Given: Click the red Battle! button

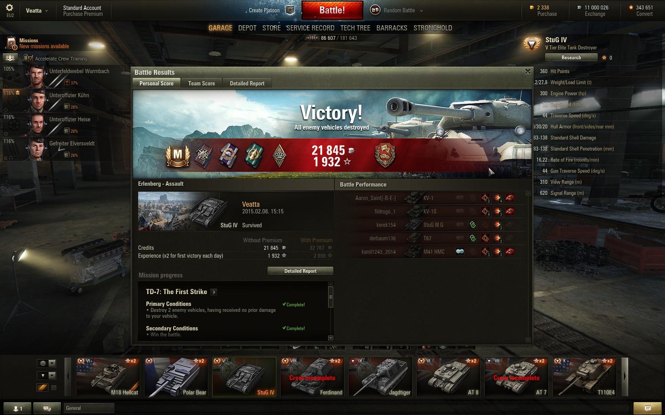Looking at the screenshot, I should [x=332, y=10].
